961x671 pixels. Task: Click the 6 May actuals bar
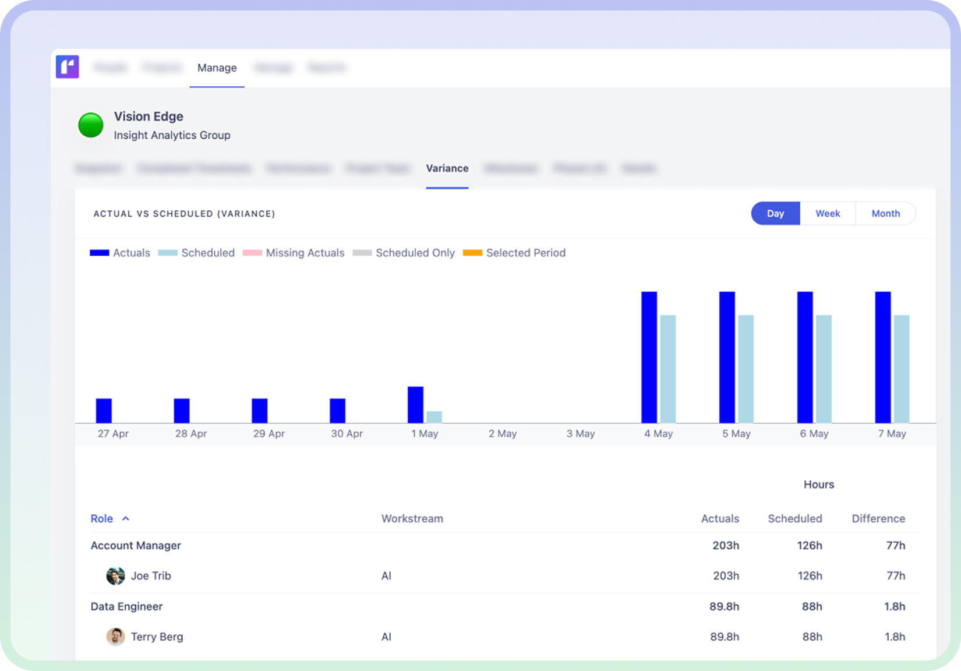tap(805, 357)
